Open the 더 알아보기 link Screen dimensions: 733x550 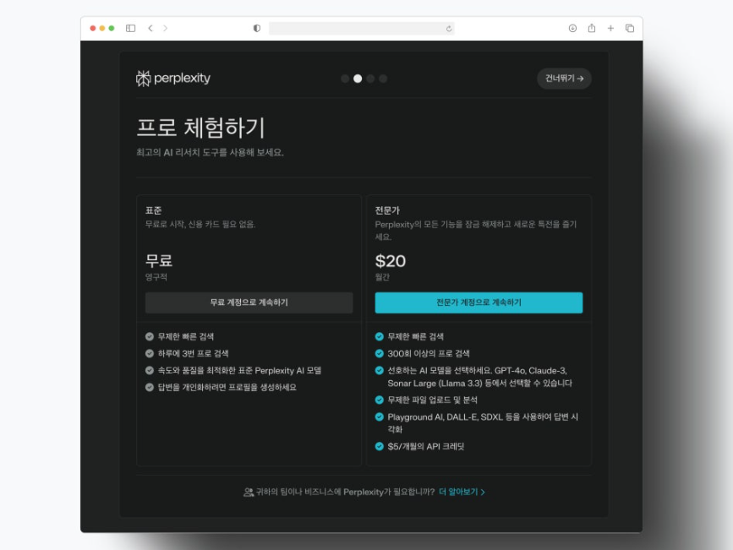(x=462, y=492)
